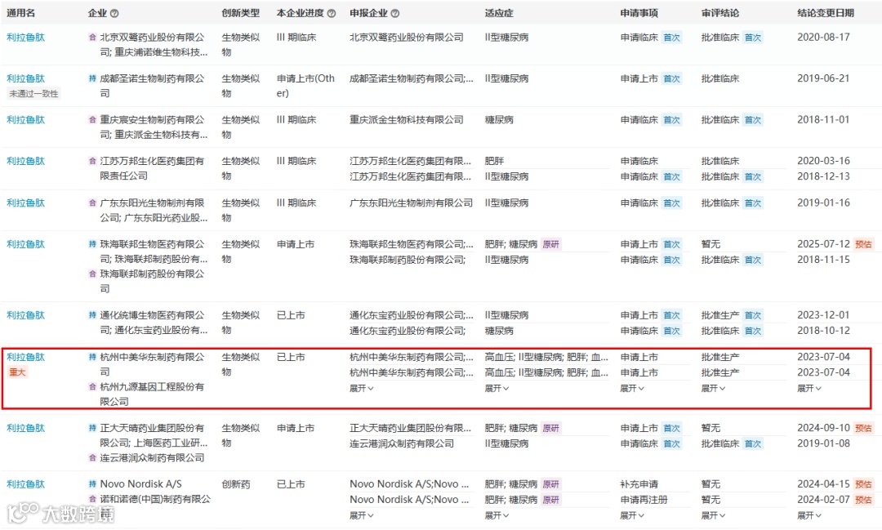Viewport: 882px width, 530px height.
Task: Open 利拉鲁肽 link in 成都圣诺生物 row
Action: click(26, 78)
